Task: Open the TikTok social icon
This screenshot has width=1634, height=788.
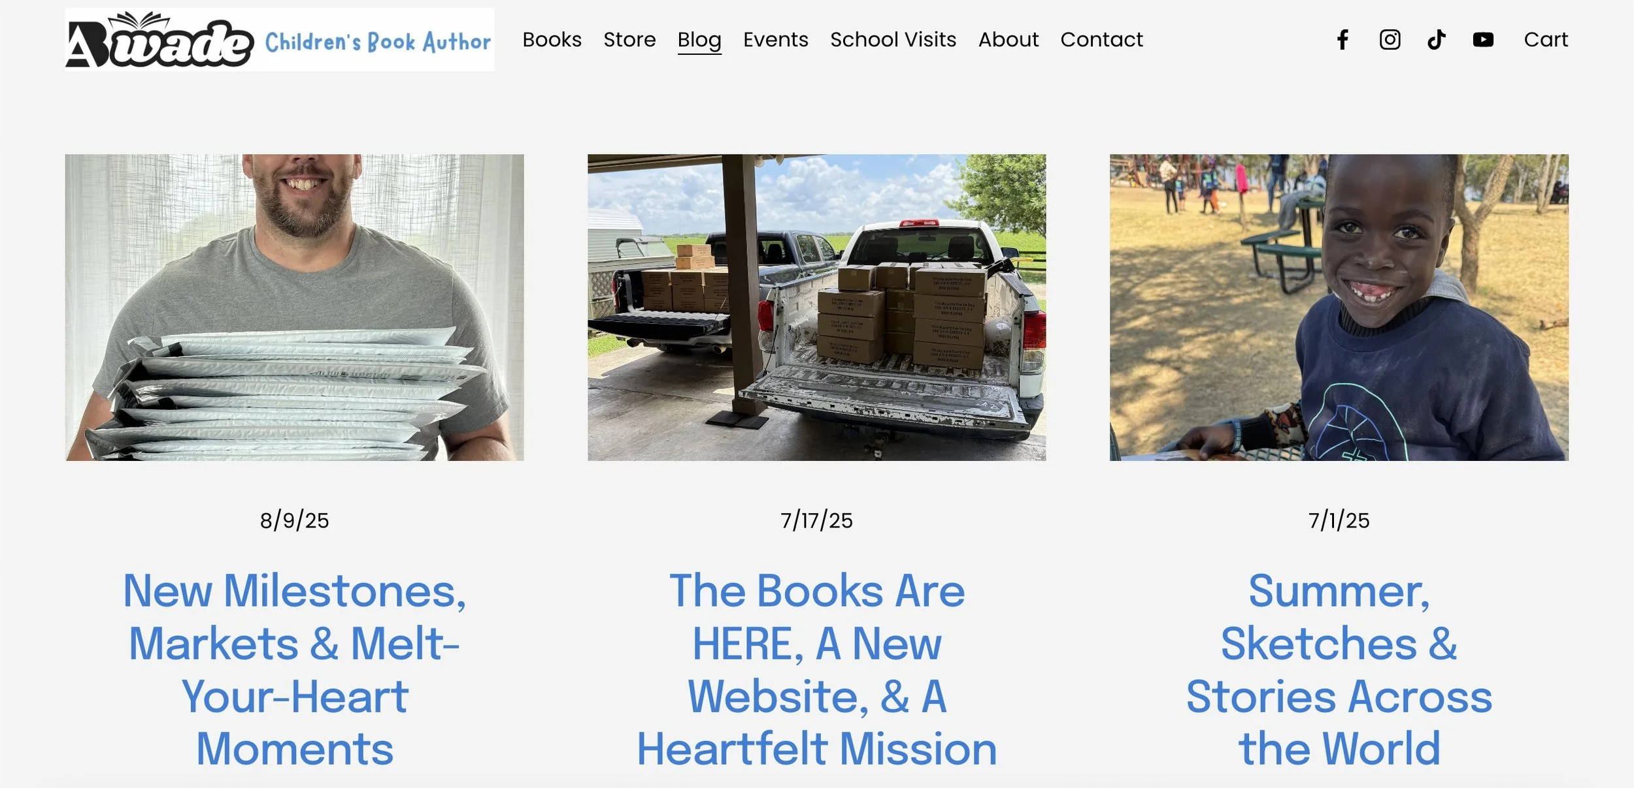Action: click(1436, 40)
